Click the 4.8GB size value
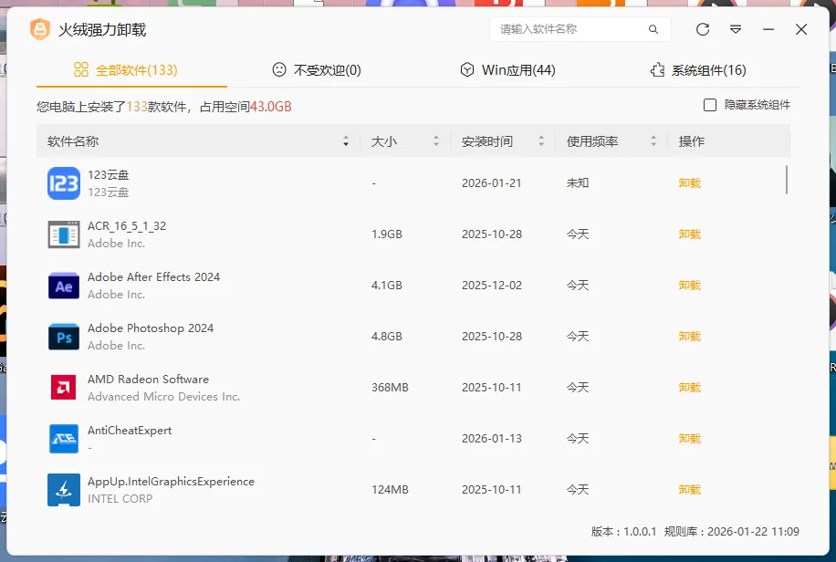This screenshot has height=562, width=836. click(x=387, y=337)
